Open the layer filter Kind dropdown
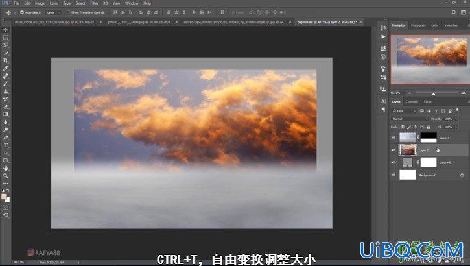 404,111
